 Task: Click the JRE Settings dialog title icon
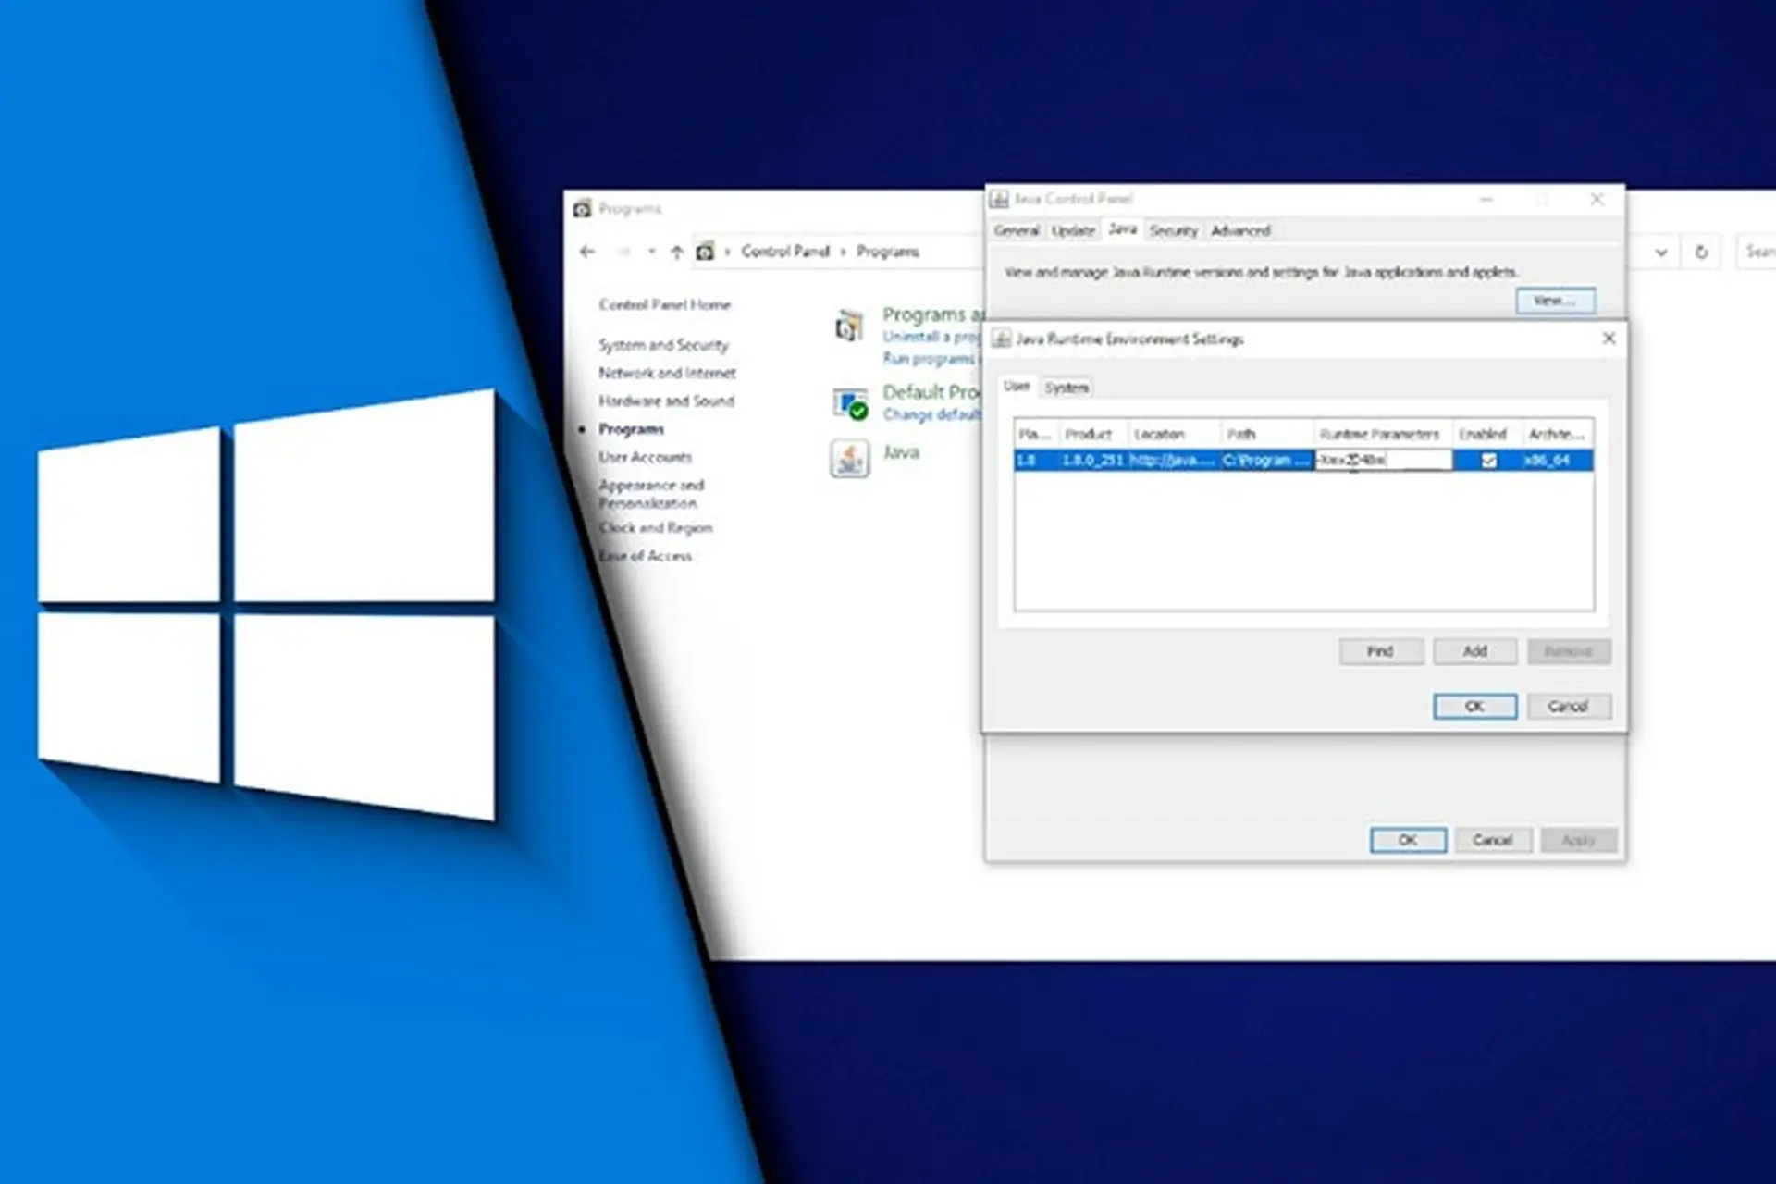coord(1002,339)
